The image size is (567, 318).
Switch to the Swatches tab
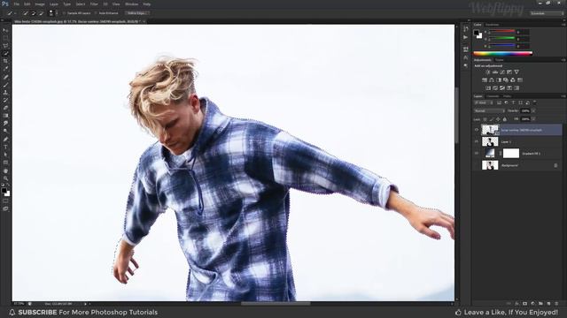[493, 25]
